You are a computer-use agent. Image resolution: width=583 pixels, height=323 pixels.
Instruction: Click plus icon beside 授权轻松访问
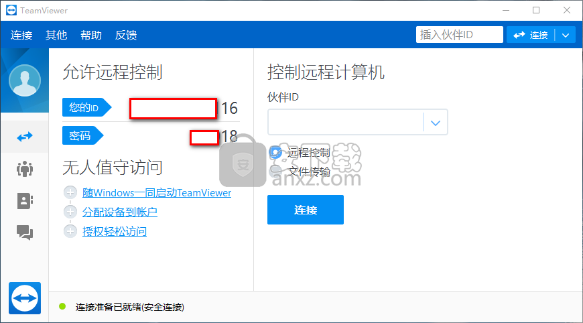point(70,231)
